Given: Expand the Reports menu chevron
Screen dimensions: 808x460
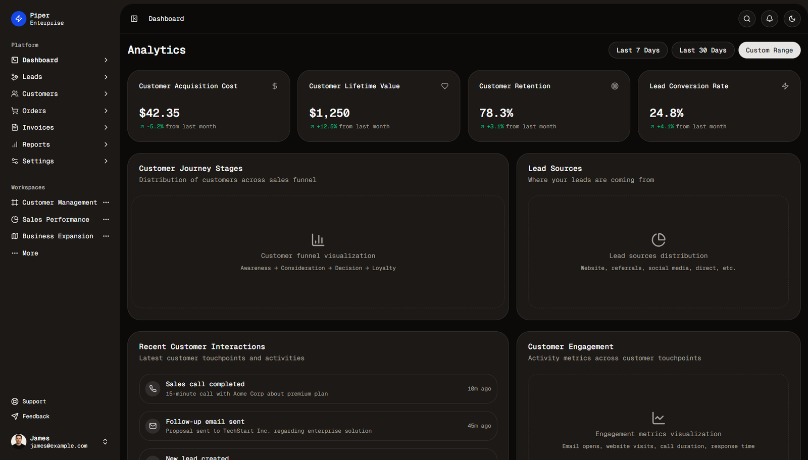Looking at the screenshot, I should (106, 144).
